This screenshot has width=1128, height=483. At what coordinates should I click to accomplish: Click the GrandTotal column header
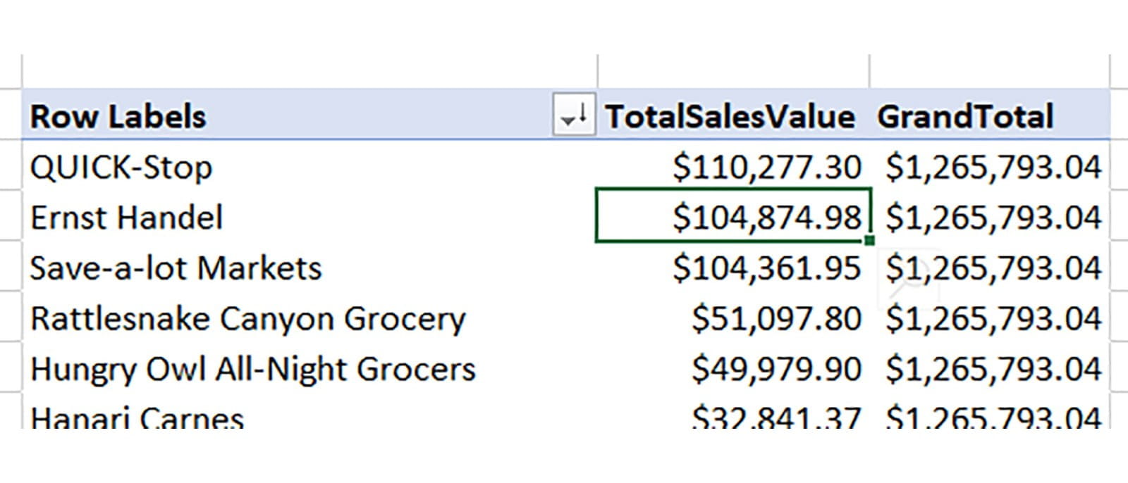click(x=965, y=117)
